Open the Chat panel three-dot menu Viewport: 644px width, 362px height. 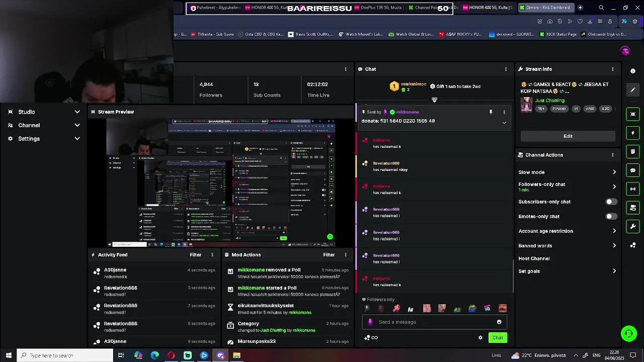[x=506, y=69]
